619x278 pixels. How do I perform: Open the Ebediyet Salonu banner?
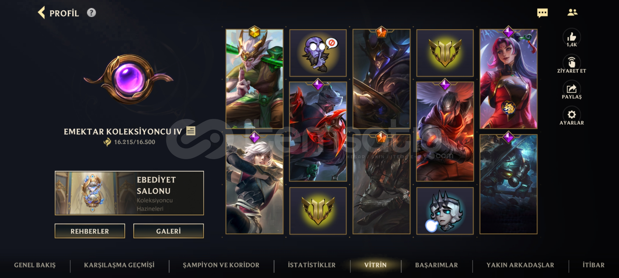point(129,193)
